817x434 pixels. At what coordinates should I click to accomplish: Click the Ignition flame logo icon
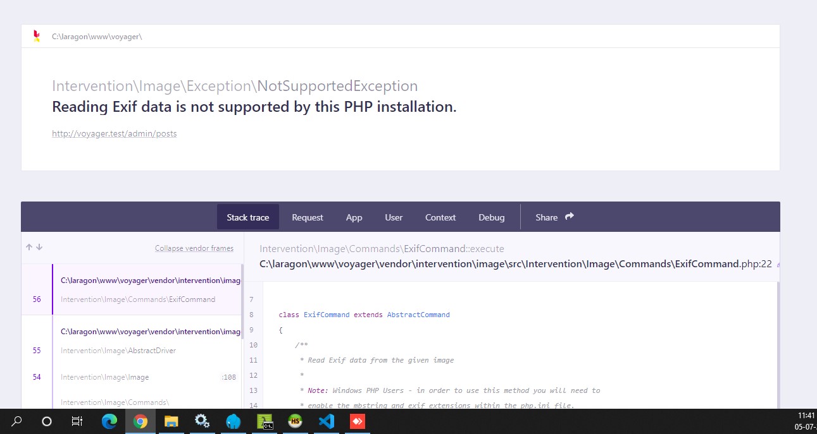coord(37,36)
